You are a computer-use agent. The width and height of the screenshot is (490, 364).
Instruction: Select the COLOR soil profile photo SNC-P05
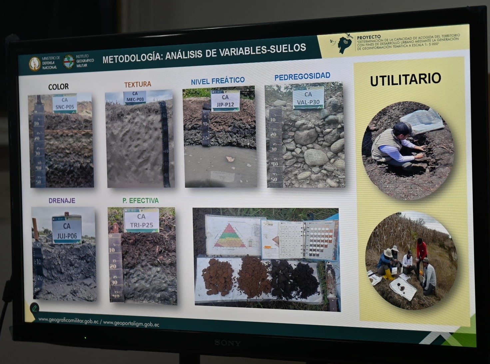point(61,141)
